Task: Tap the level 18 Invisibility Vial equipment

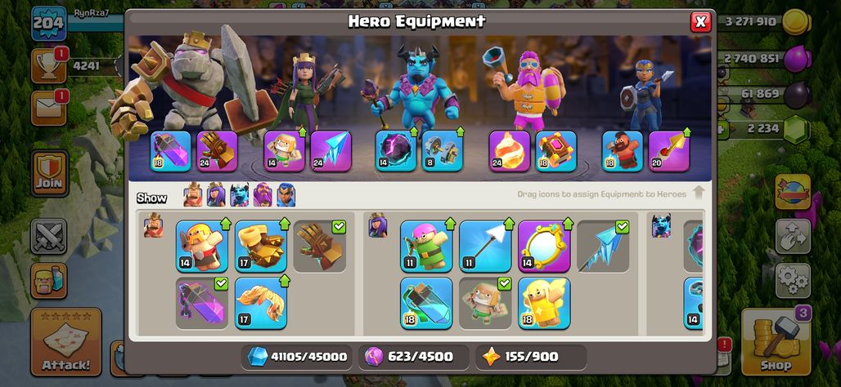Action: (426, 303)
